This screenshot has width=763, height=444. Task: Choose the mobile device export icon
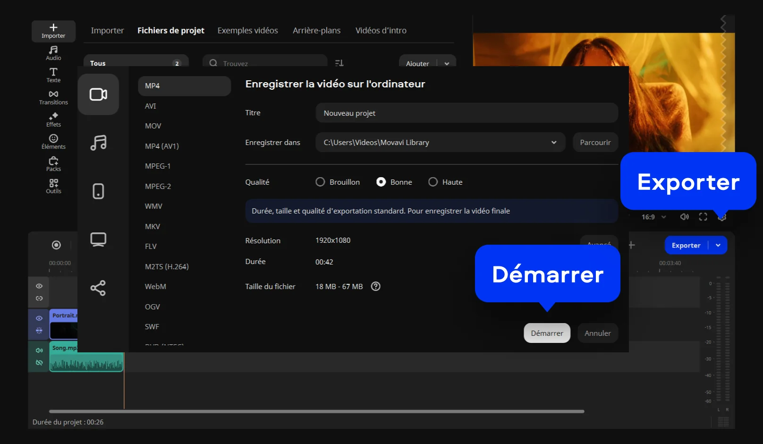coord(98,191)
